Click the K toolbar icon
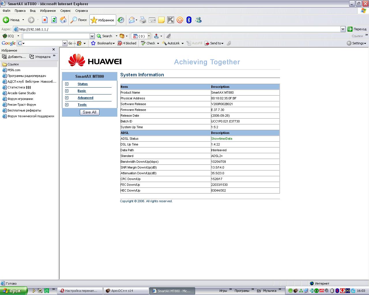Viewport: 369px width, 295px height. 171,20
